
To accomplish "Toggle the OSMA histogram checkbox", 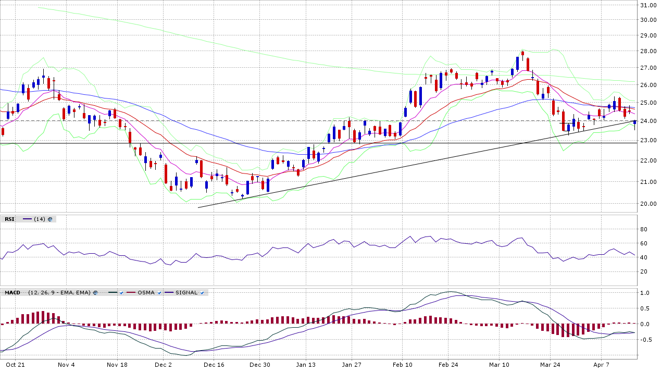I will tap(159, 293).
